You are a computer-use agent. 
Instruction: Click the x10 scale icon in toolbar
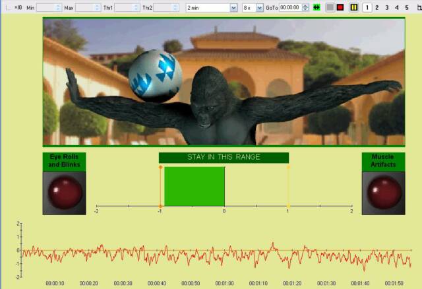[18, 7]
